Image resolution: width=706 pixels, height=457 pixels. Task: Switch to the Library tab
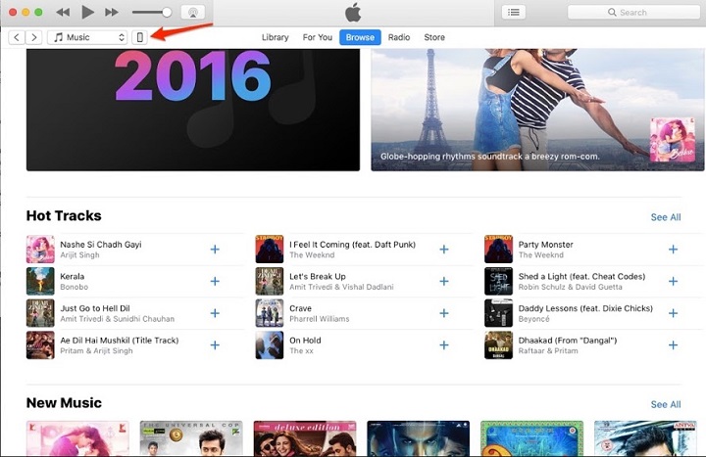click(276, 37)
